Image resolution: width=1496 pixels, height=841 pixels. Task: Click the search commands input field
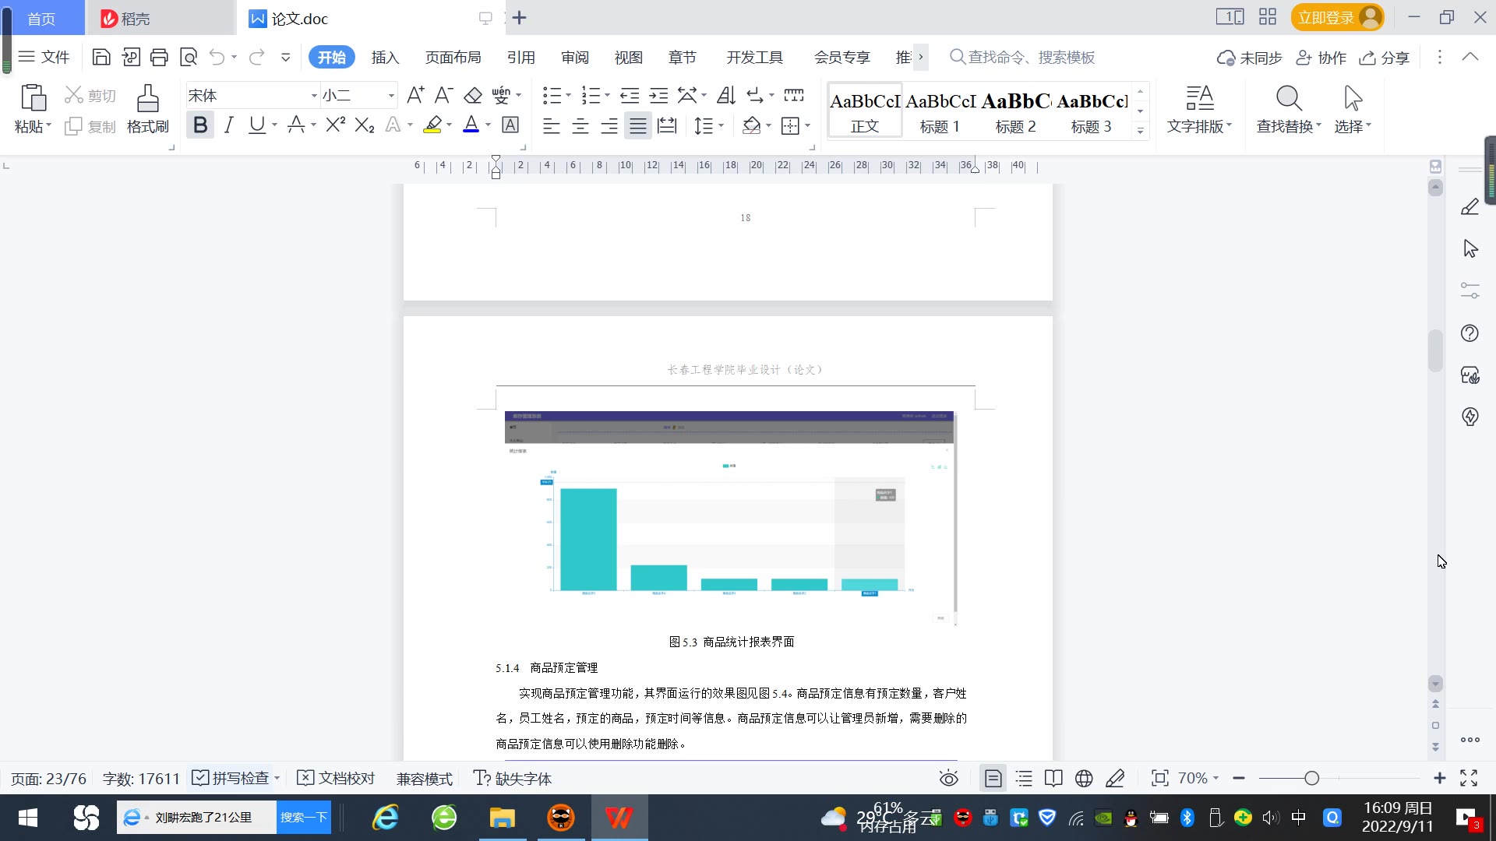[1031, 58]
